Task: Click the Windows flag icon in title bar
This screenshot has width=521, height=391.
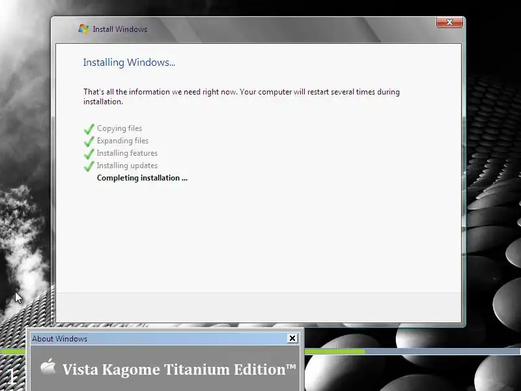Action: point(83,29)
